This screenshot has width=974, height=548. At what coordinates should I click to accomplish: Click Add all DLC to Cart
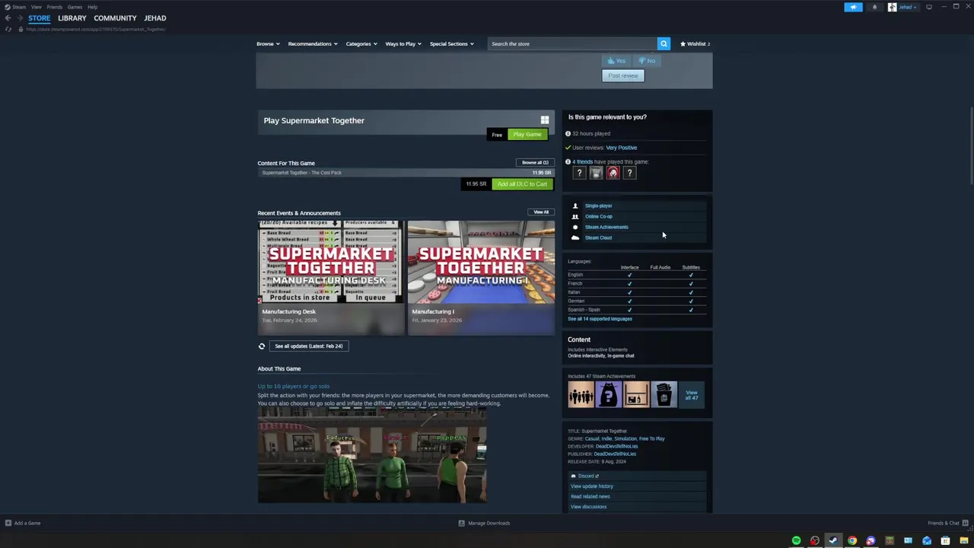coord(522,184)
